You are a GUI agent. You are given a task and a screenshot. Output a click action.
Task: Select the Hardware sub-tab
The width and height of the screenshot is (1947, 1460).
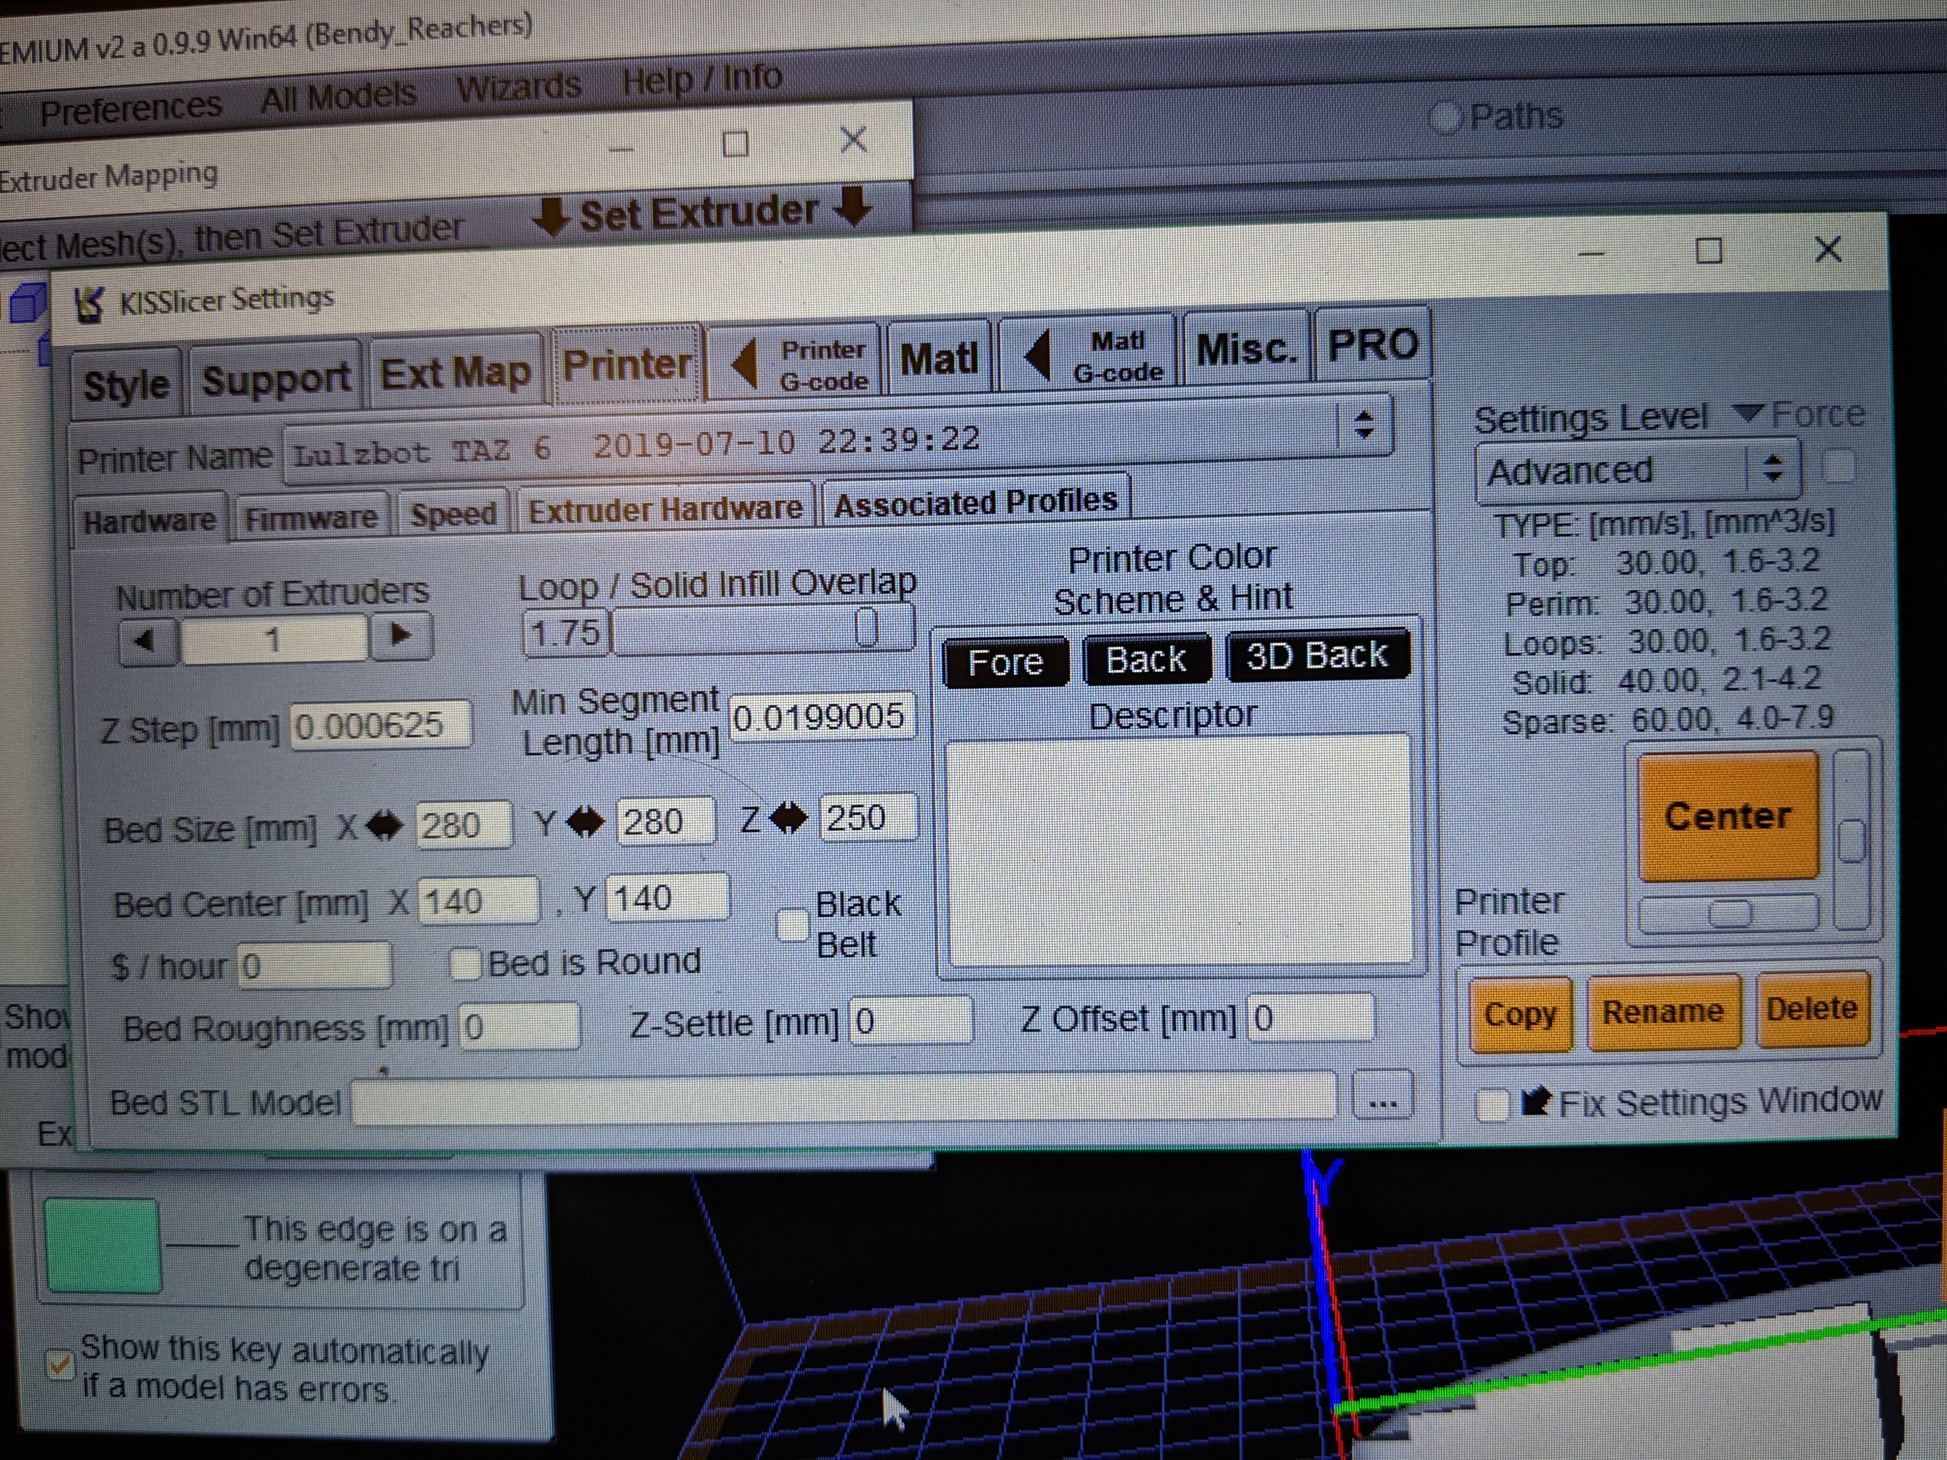(149, 520)
